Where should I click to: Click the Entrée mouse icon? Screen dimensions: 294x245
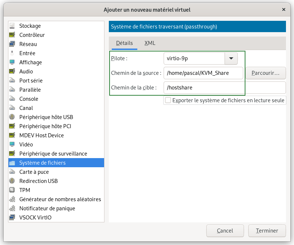click(12, 53)
